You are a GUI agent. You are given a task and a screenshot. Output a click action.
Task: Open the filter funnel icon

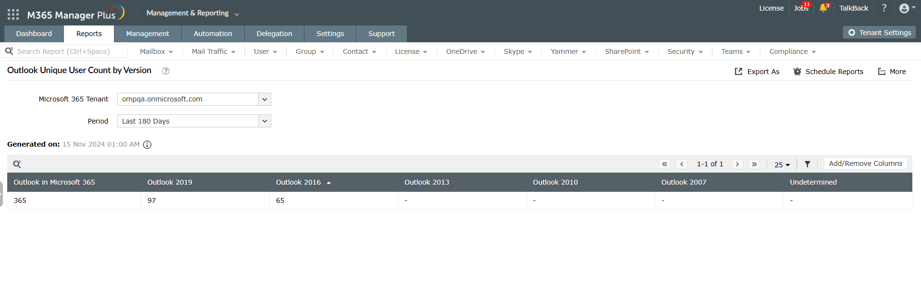click(x=807, y=164)
